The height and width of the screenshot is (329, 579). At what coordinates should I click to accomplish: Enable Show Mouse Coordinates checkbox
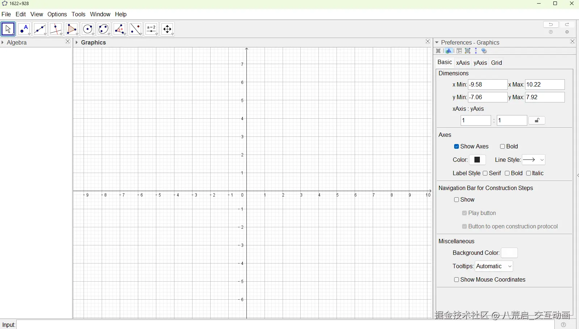(x=456, y=280)
